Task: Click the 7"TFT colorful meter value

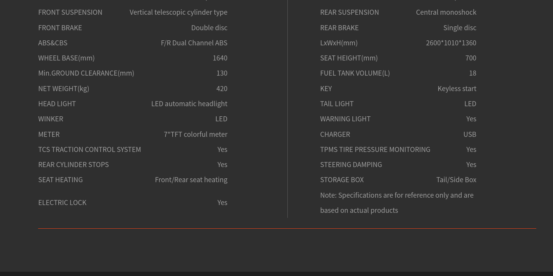Action: pos(195,135)
